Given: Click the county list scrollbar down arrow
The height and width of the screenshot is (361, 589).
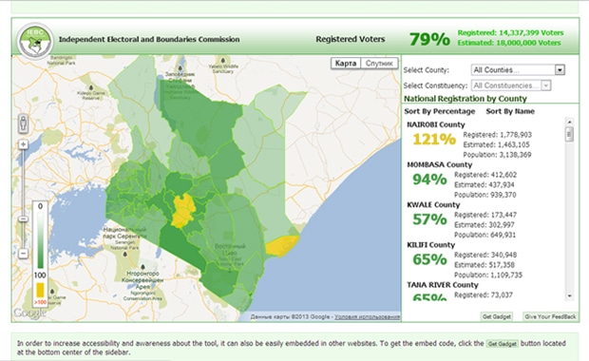Looking at the screenshot, I should pos(569,296).
